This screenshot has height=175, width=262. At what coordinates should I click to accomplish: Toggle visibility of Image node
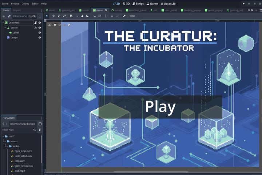click(40, 38)
